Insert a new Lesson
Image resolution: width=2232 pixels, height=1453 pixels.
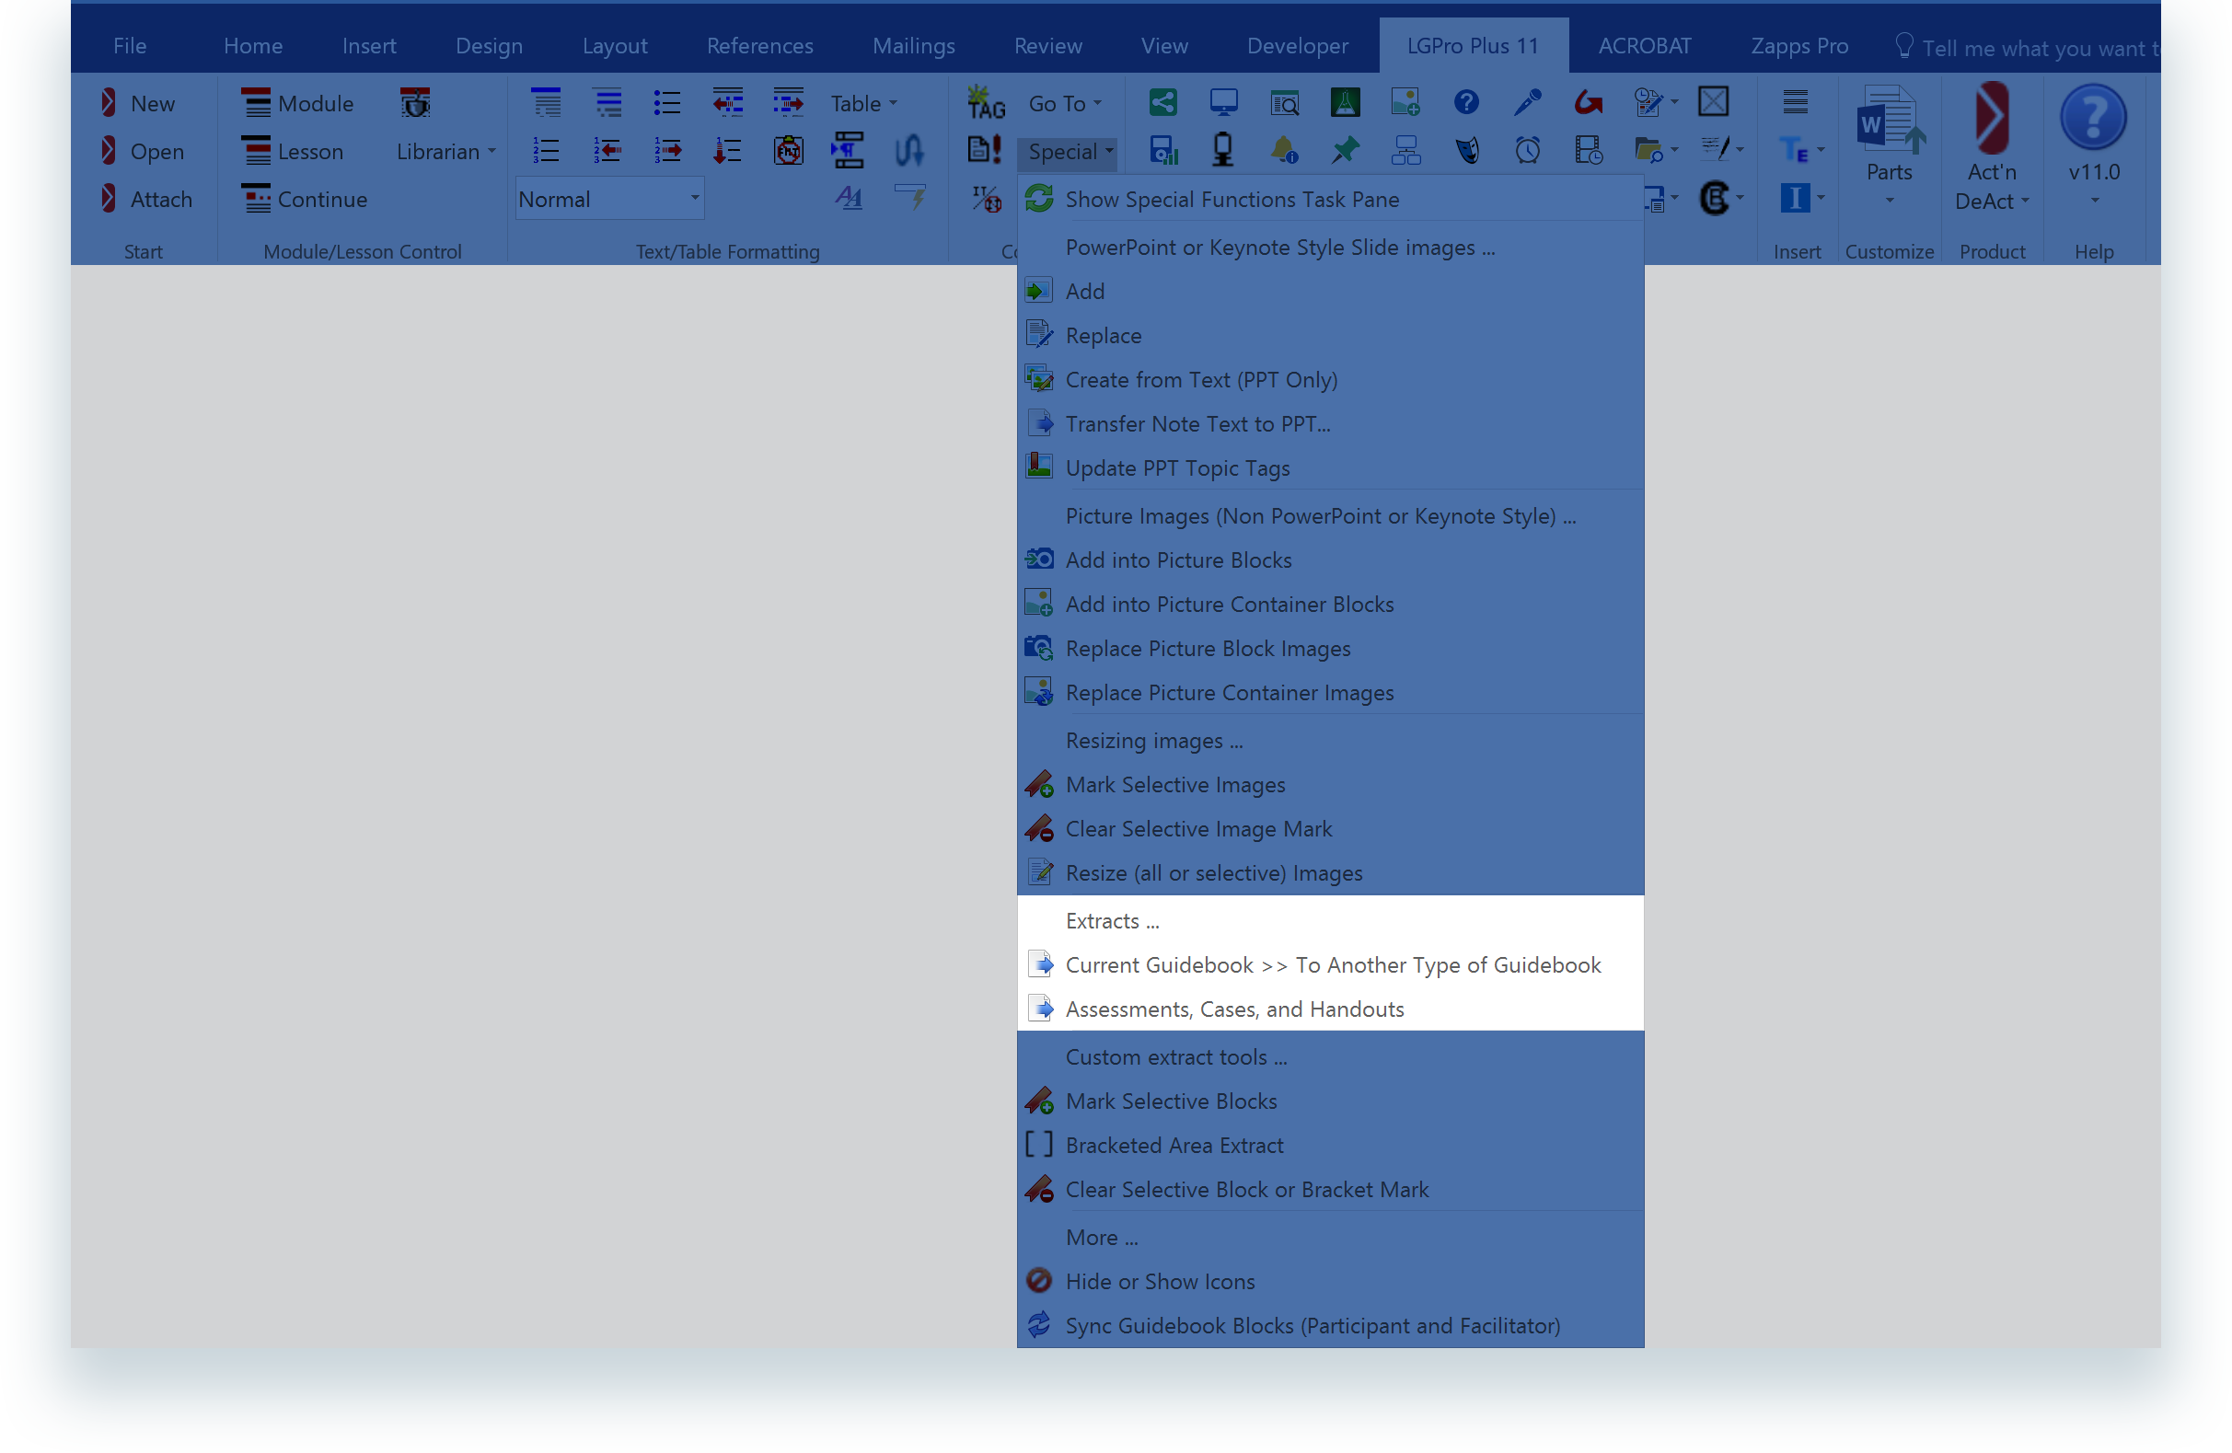[x=292, y=151]
